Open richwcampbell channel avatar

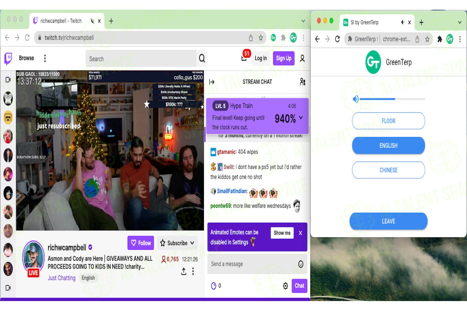click(x=33, y=257)
